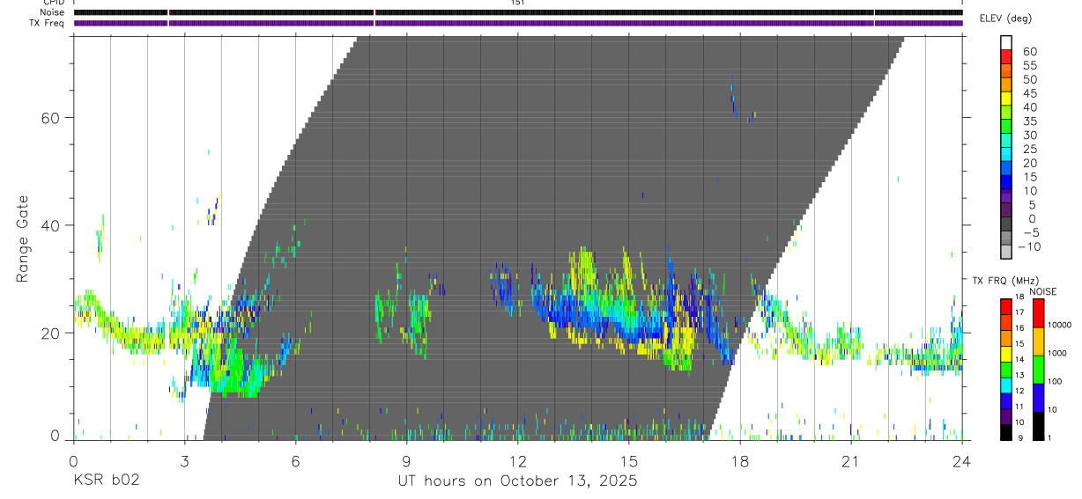Click hour tick label '18' on time axis
The height and width of the screenshot is (499, 1082).
coord(740,460)
